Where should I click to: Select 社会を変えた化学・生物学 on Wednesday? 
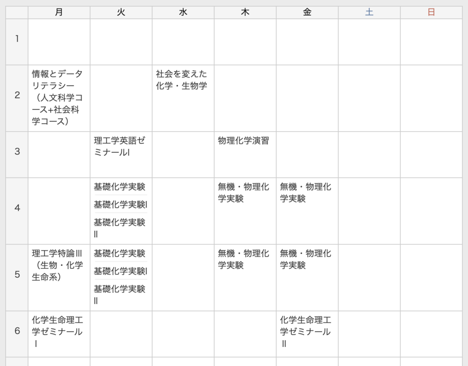click(x=181, y=80)
